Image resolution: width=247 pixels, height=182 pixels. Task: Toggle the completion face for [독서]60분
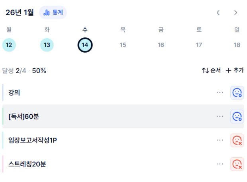pyautogui.click(x=237, y=116)
